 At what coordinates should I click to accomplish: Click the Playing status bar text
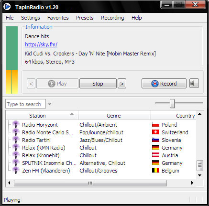pyautogui.click(x=12, y=200)
